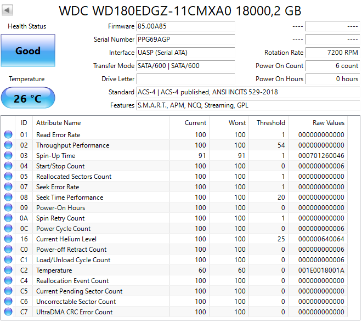Select the Read Error Rate attribute name

click(58, 135)
